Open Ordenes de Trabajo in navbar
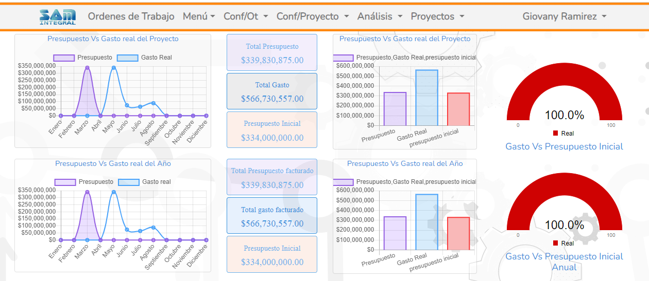This screenshot has width=649, height=281. 131,16
